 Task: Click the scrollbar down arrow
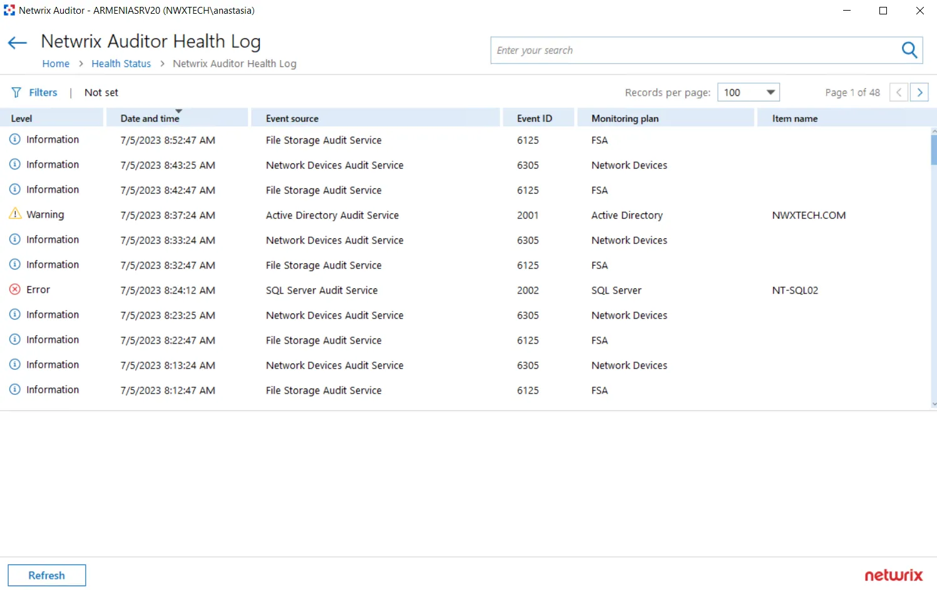[934, 404]
